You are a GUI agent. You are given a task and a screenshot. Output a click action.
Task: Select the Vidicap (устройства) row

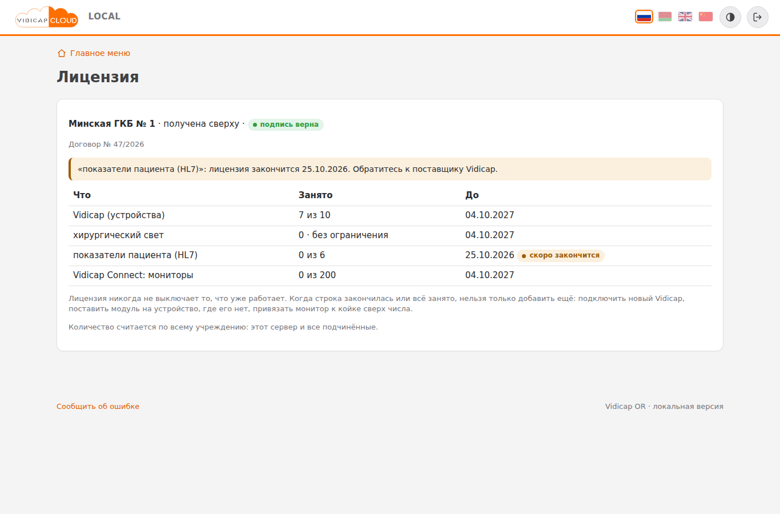390,216
